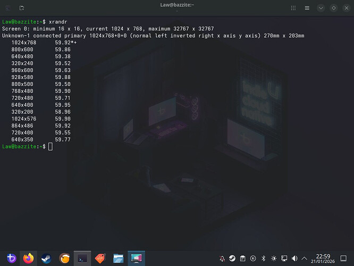This screenshot has width=354, height=266.
Task: Click the show desktop button
Action: pos(343,258)
